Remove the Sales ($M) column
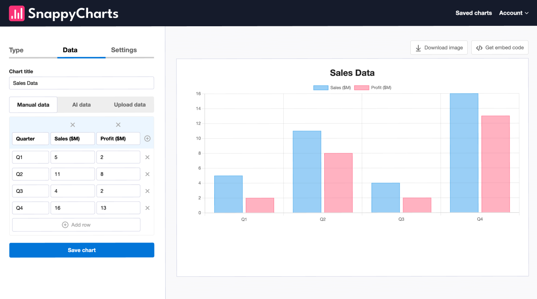 coord(73,125)
